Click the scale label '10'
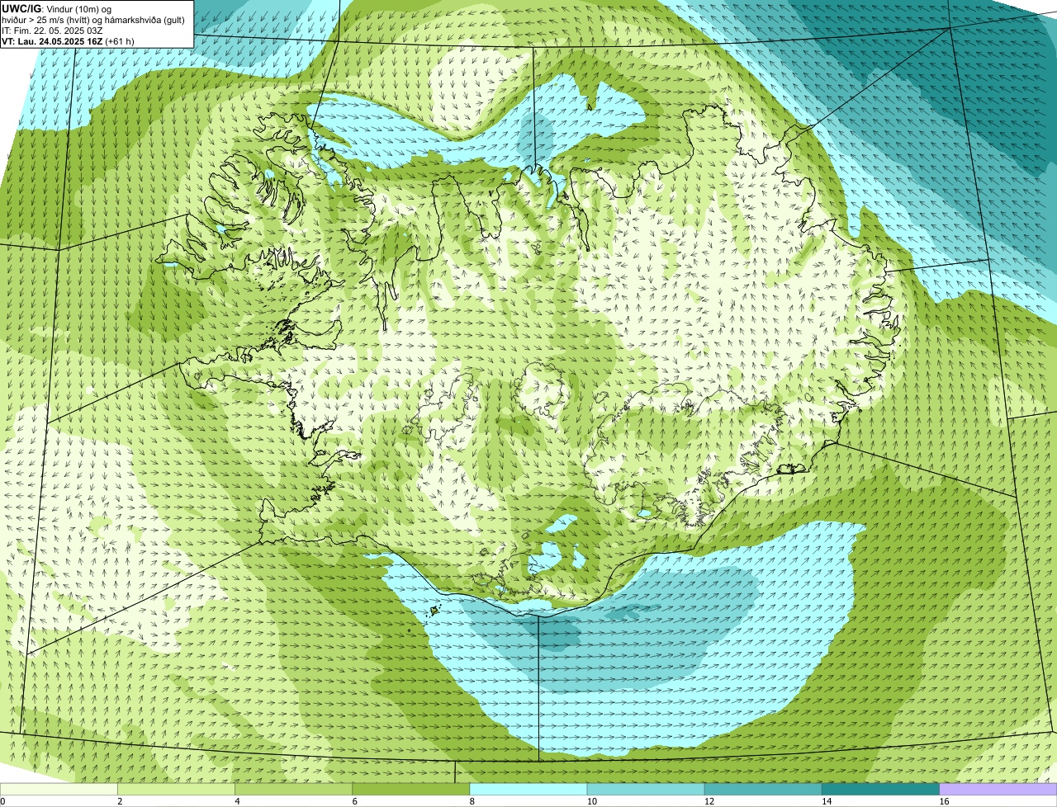1057x807 pixels. click(x=592, y=801)
